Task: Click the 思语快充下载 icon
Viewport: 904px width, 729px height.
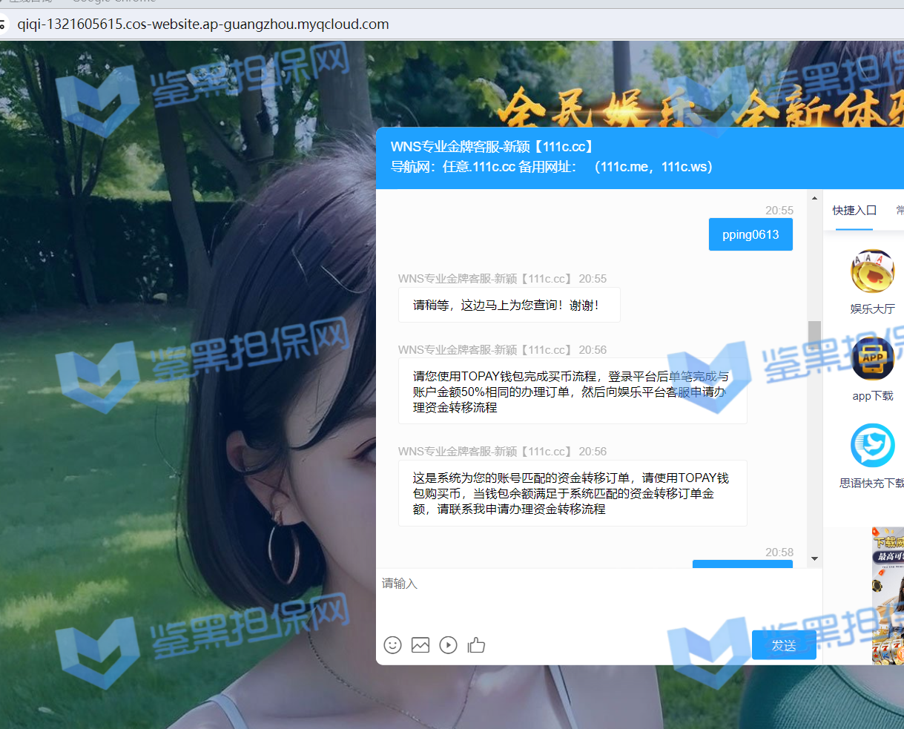Action: [872, 446]
